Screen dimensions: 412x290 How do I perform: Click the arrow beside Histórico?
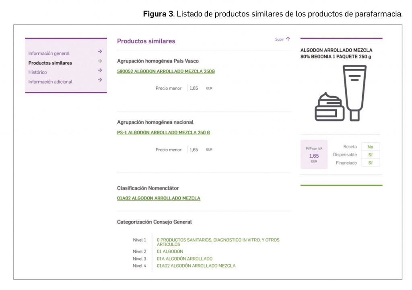tap(100, 71)
